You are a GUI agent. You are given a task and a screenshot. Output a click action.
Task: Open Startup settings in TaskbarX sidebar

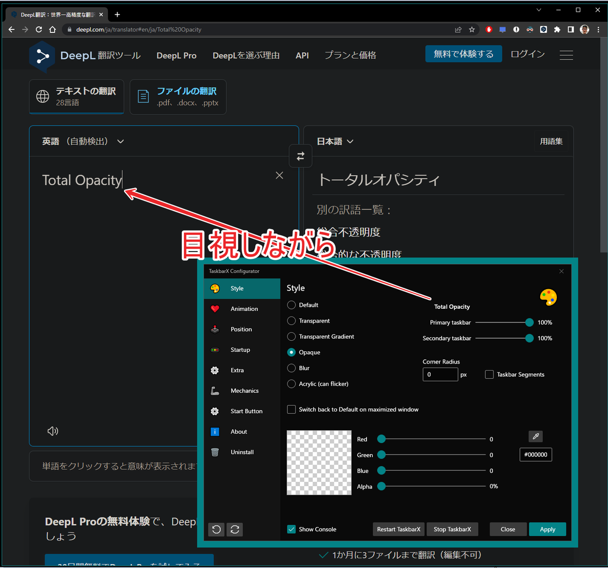pyautogui.click(x=242, y=350)
